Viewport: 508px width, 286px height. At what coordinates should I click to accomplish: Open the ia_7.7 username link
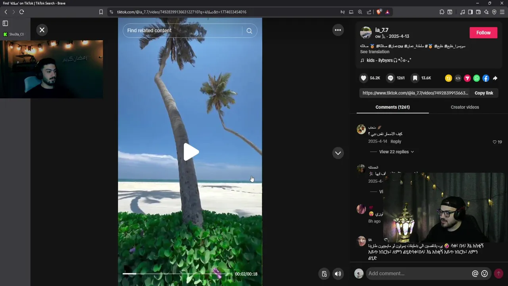(x=382, y=30)
